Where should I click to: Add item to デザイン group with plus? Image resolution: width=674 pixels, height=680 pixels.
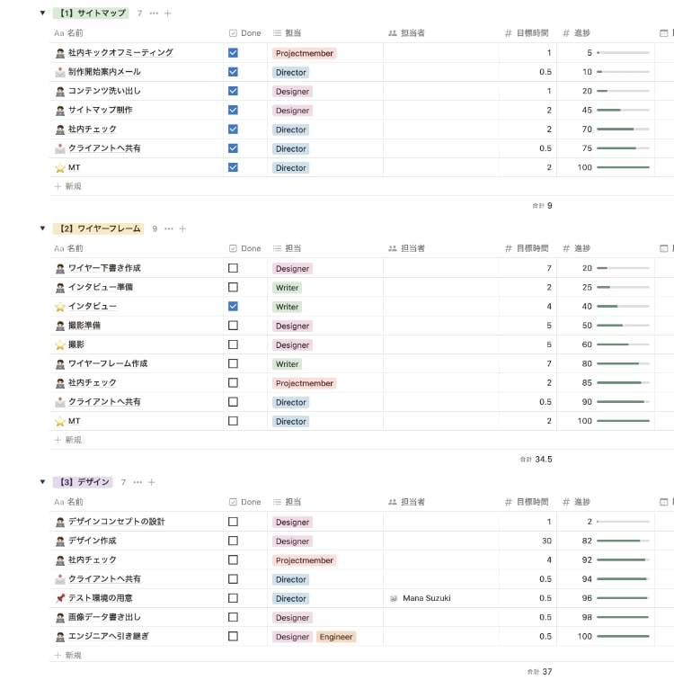click(152, 482)
